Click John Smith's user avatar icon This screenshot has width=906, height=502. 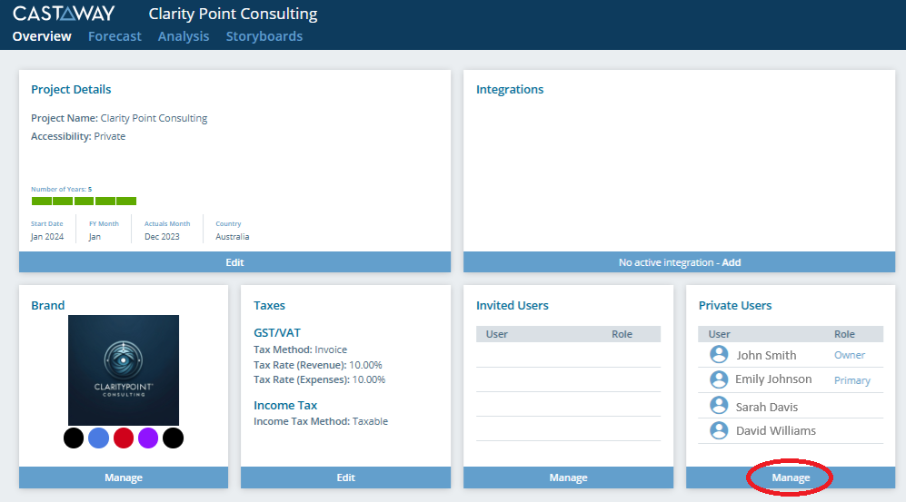(719, 354)
